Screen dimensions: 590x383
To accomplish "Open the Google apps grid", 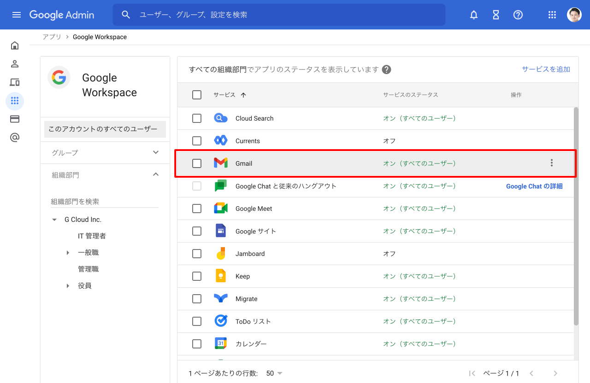I will coord(552,15).
